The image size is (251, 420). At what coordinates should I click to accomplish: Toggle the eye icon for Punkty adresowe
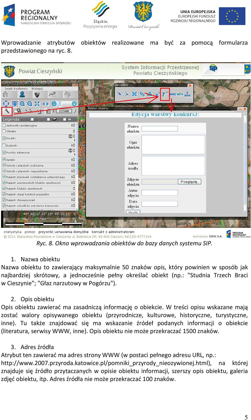[x=70, y=150]
